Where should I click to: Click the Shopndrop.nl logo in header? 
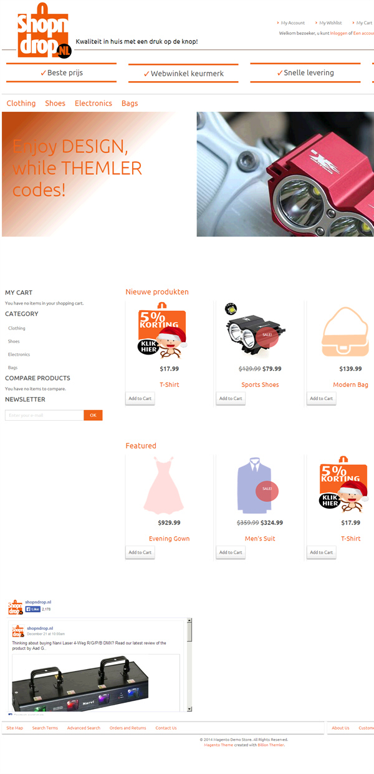tap(43, 31)
